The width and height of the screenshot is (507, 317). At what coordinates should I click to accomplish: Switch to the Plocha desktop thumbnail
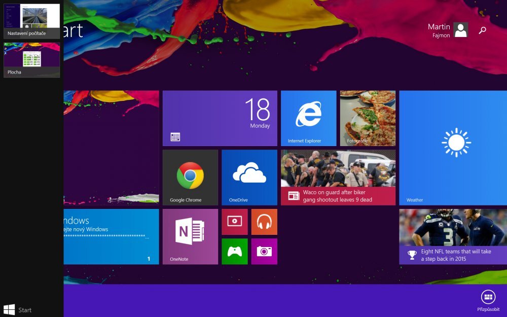[x=31, y=60]
